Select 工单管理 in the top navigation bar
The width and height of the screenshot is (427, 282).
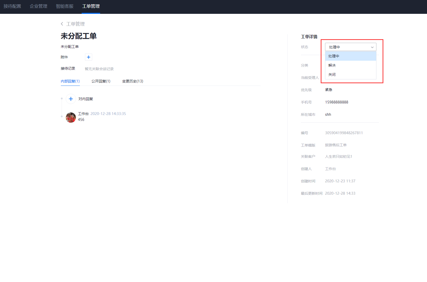91,6
